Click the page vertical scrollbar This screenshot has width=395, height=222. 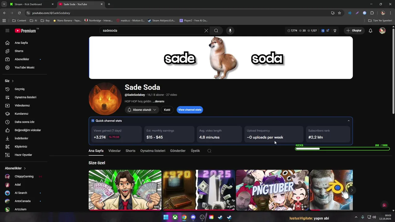[x=393, y=71]
